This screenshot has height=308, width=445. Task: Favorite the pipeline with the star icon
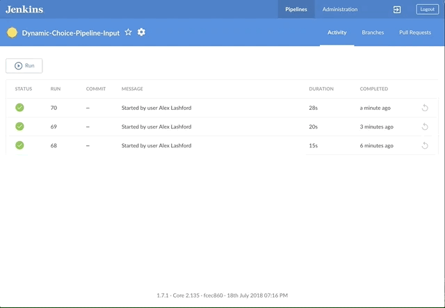click(128, 33)
